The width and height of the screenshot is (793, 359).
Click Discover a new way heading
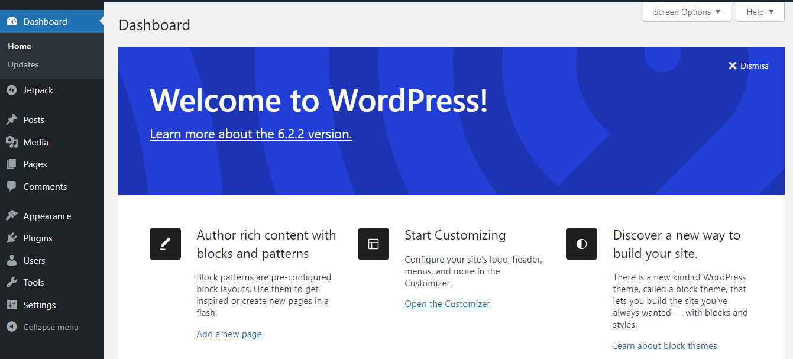[x=677, y=244]
